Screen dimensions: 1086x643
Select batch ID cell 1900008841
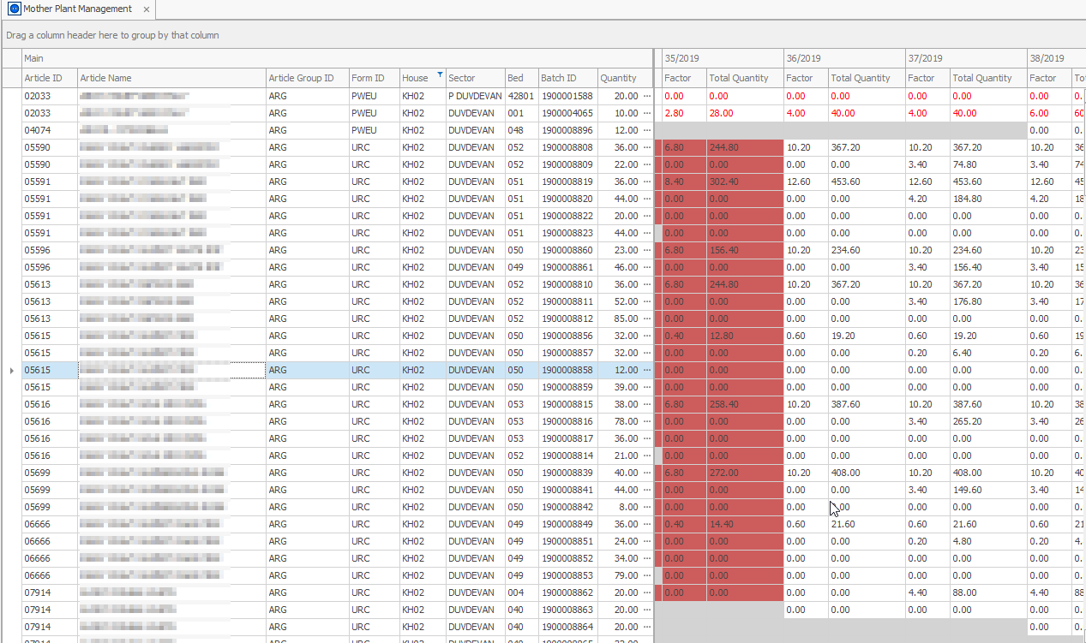click(567, 490)
